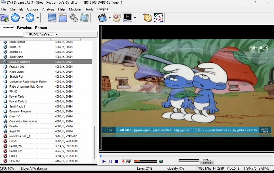This screenshot has height=173, width=274.
Task: Select the Sharjah TV channel row
Action: [x=46, y=52]
